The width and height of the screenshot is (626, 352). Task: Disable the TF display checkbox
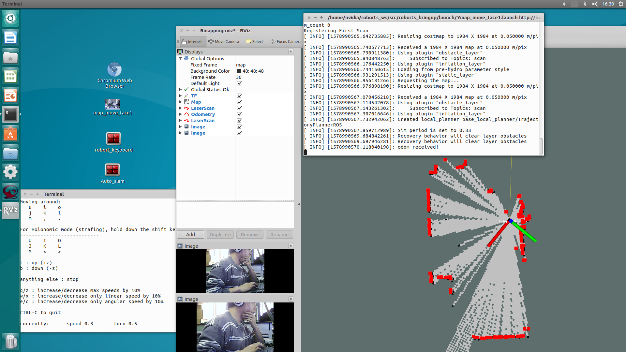tap(239, 96)
